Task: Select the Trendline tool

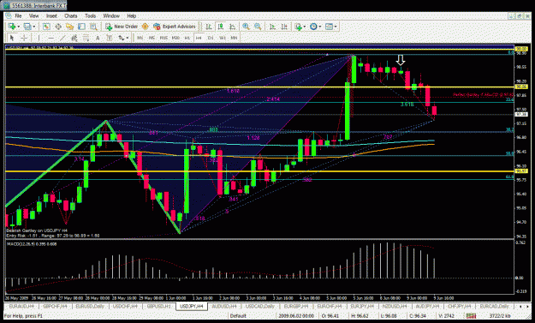Action: 62,38
